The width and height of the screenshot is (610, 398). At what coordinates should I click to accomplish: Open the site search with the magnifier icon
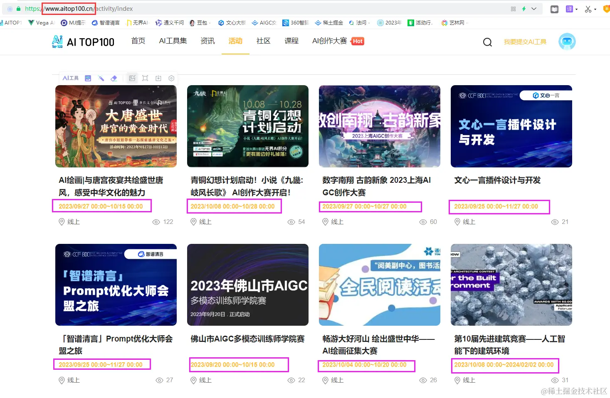[487, 42]
